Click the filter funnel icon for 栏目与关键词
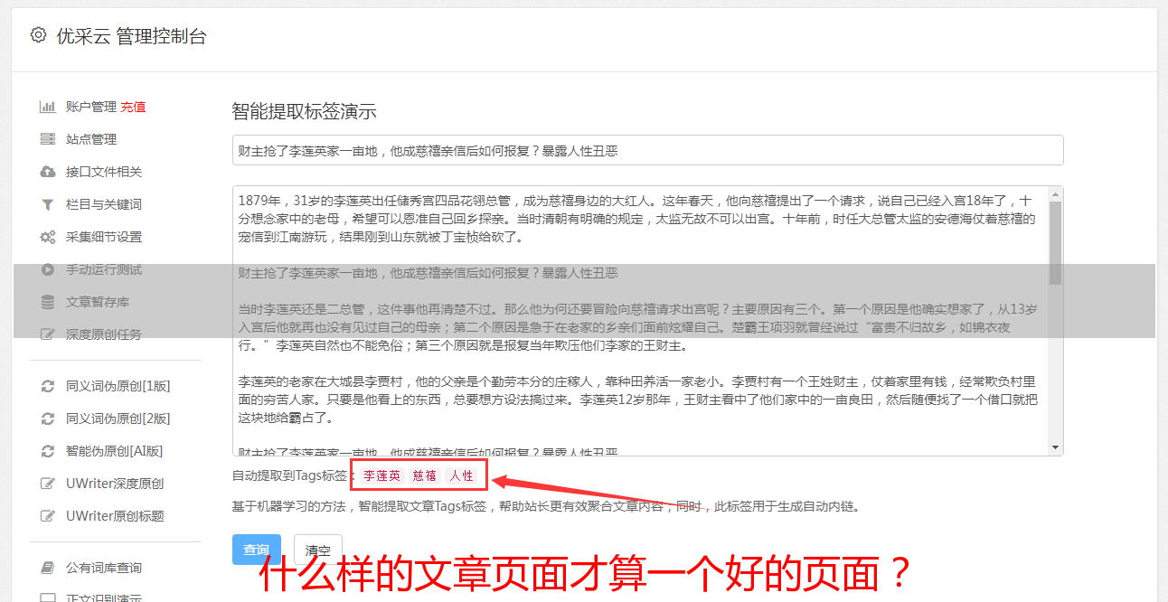 coord(48,204)
